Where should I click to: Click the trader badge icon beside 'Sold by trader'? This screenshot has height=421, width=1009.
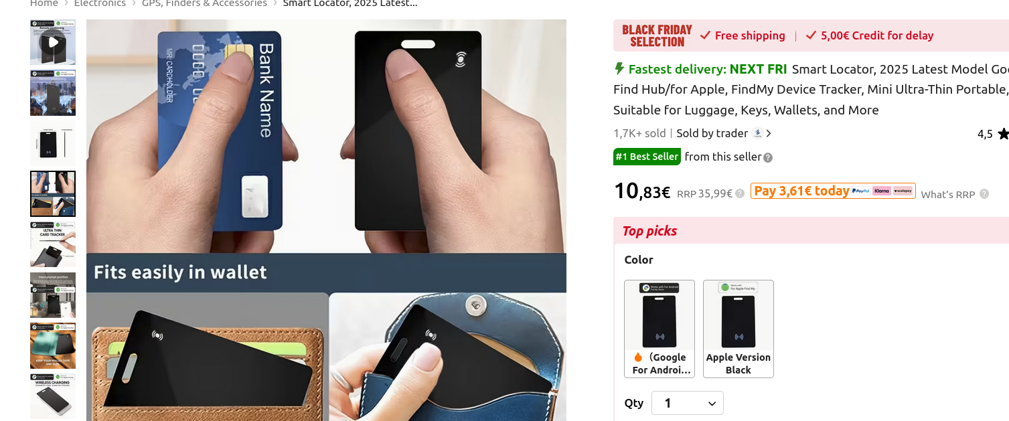(x=757, y=133)
